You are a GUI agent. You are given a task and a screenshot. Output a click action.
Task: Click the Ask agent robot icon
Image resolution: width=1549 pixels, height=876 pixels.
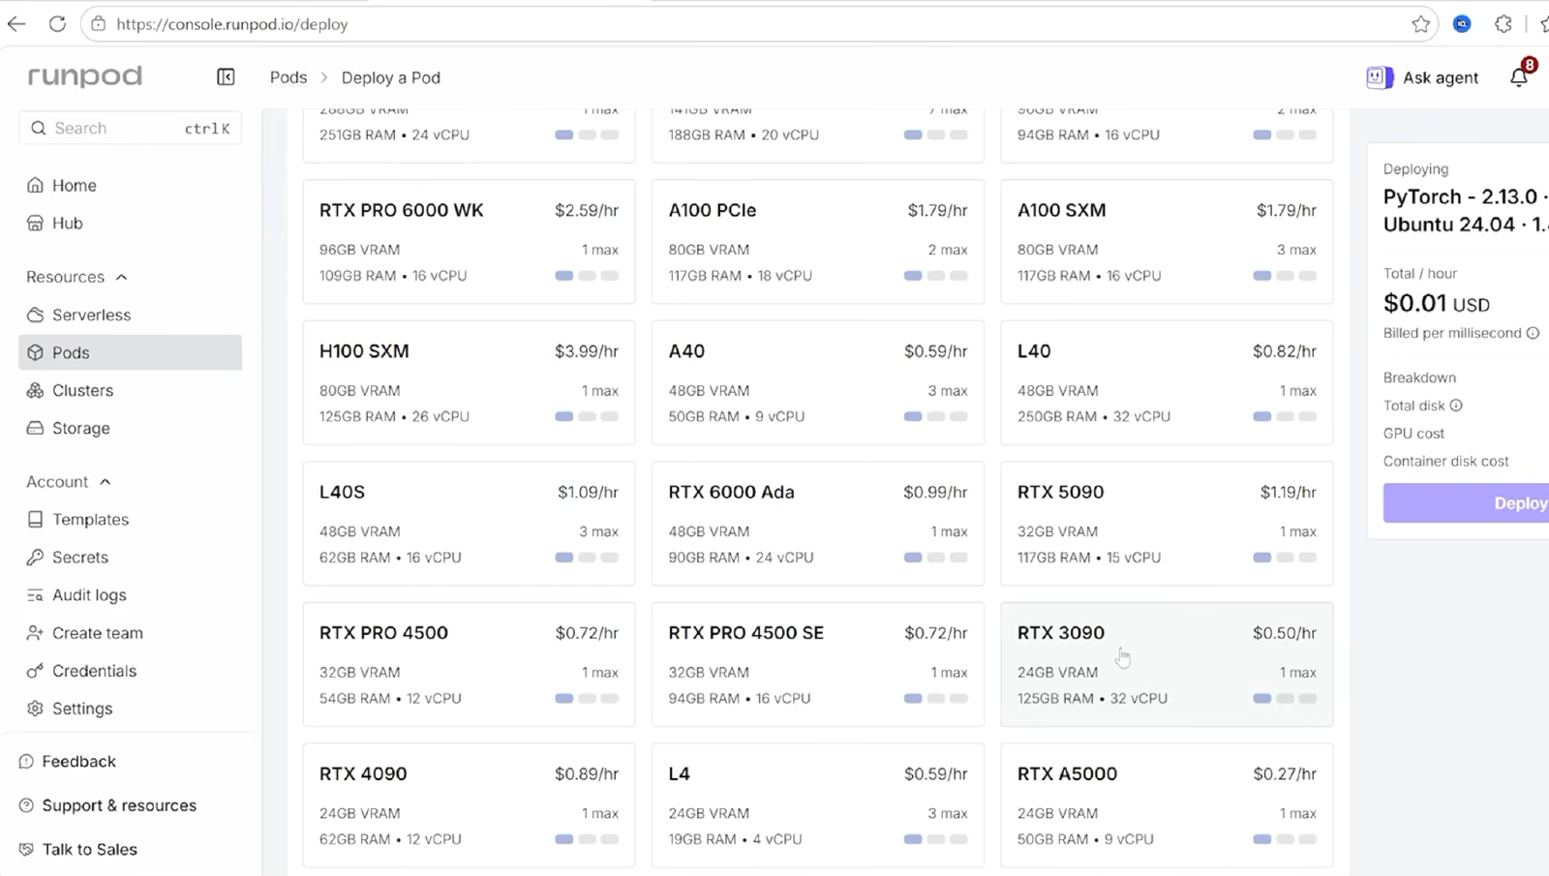click(1380, 77)
